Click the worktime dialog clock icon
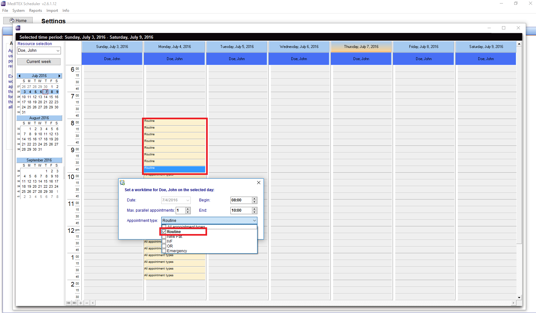 click(x=122, y=183)
